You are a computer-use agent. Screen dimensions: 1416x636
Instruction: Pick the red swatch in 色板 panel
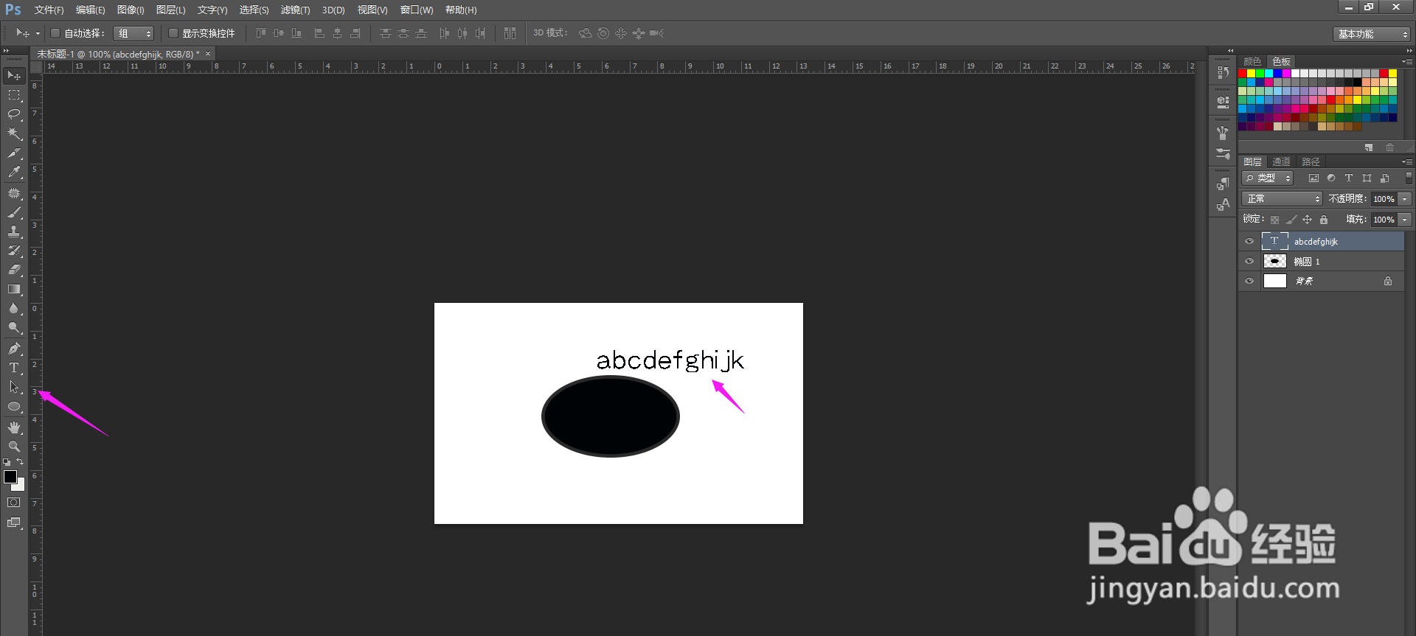tap(1243, 74)
